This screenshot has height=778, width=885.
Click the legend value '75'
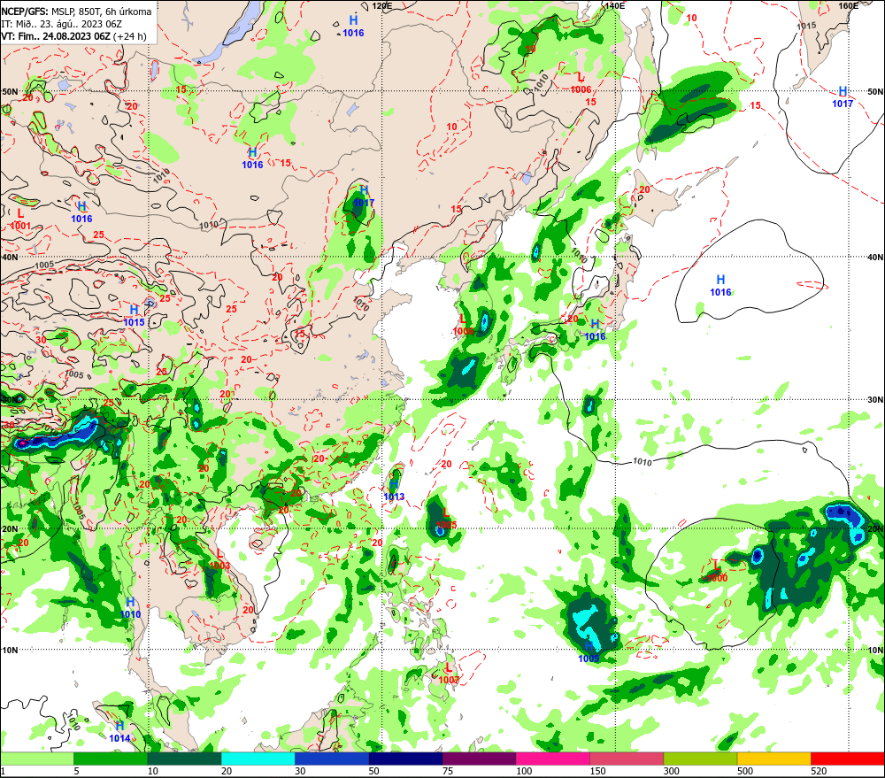(448, 771)
